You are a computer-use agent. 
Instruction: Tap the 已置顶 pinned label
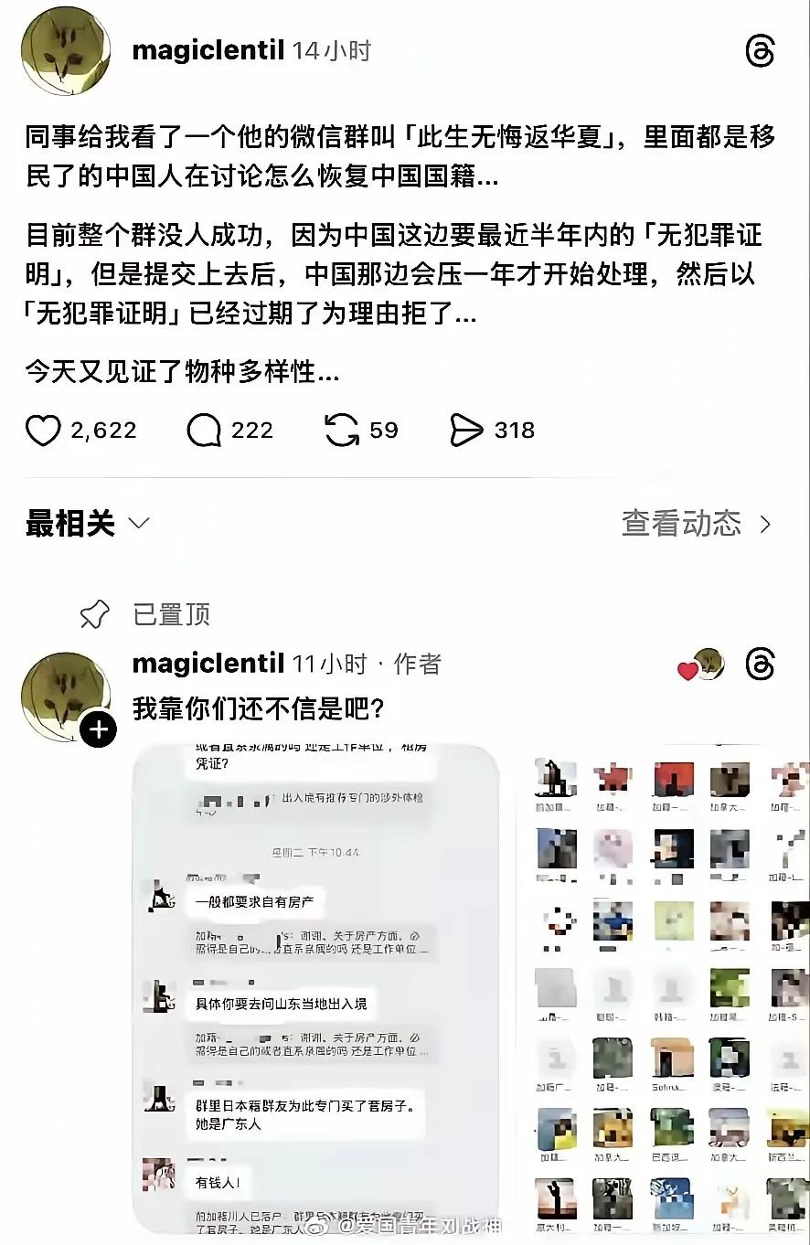coord(172,615)
